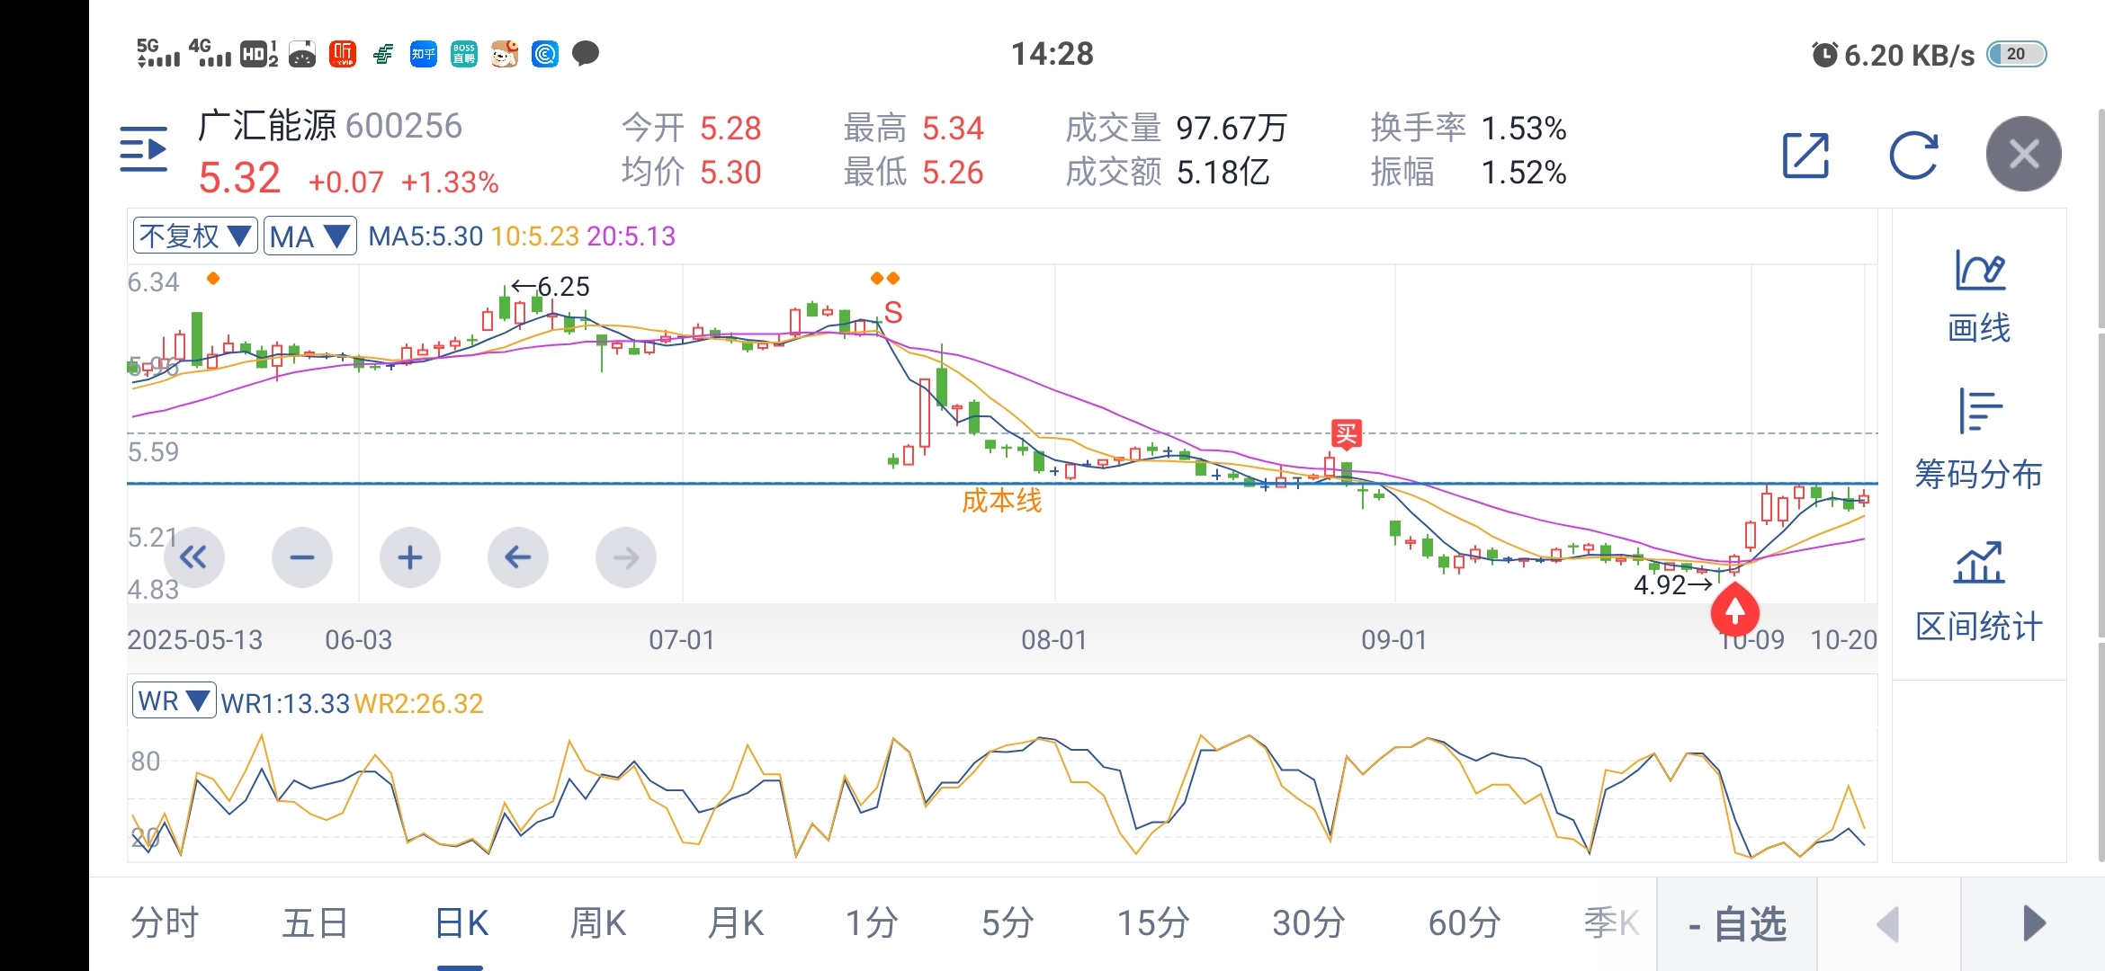Image resolution: width=2105 pixels, height=971 pixels.
Task: Select the 60分 period tab
Action: click(x=1464, y=923)
